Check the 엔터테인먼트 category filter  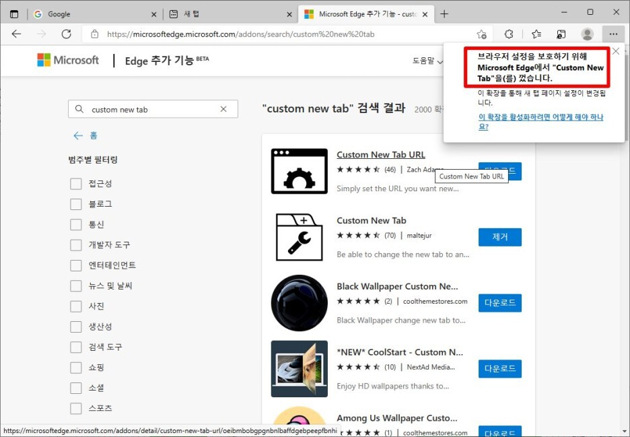pos(76,265)
